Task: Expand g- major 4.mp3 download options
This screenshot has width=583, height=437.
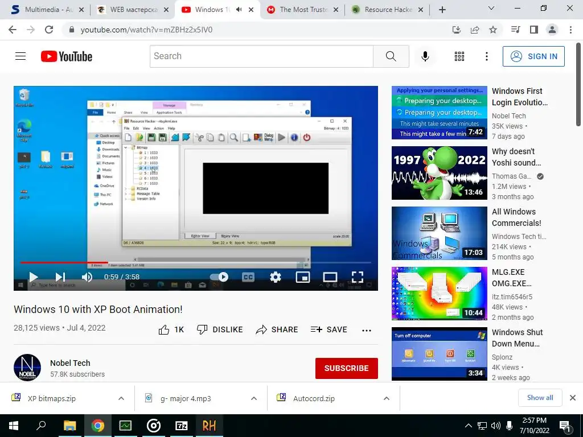Action: point(254,398)
